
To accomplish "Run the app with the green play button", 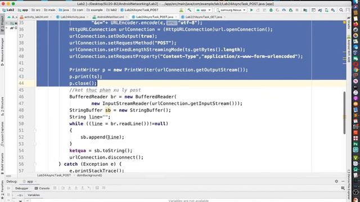I will [251, 10].
